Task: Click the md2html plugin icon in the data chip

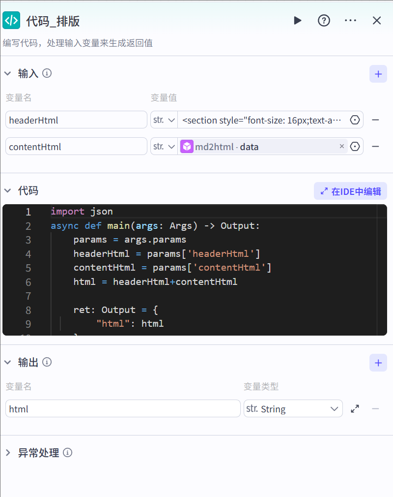Action: [187, 146]
